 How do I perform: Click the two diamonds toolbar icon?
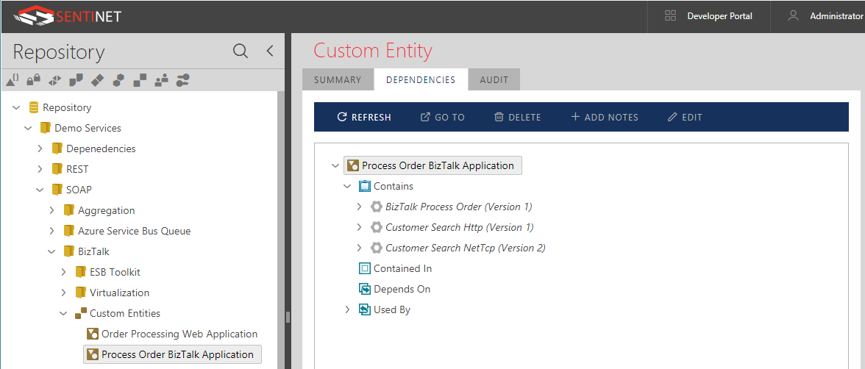click(97, 81)
